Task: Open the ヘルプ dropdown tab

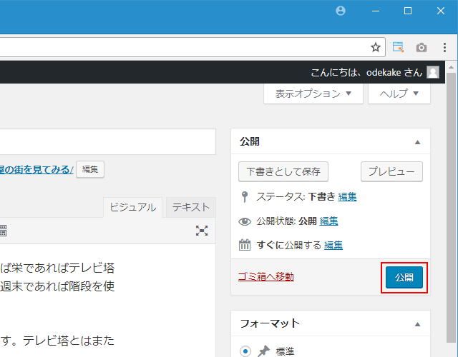Action: point(399,94)
